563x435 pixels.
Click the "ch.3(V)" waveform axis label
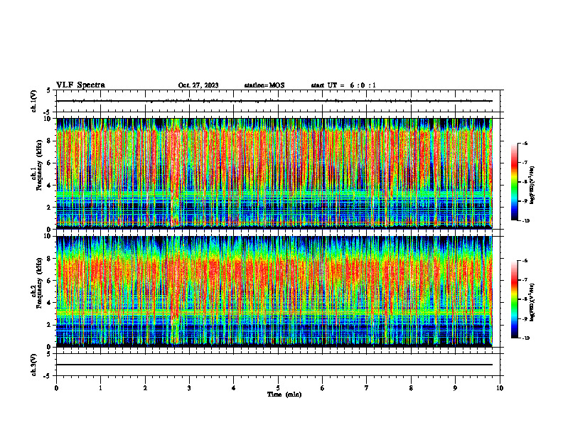[34, 365]
